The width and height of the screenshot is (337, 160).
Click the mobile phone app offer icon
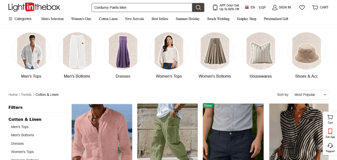pyautogui.click(x=215, y=7)
